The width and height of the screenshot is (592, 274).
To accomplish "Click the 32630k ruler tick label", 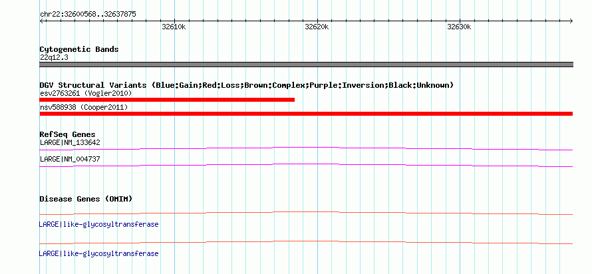I will pyautogui.click(x=459, y=27).
